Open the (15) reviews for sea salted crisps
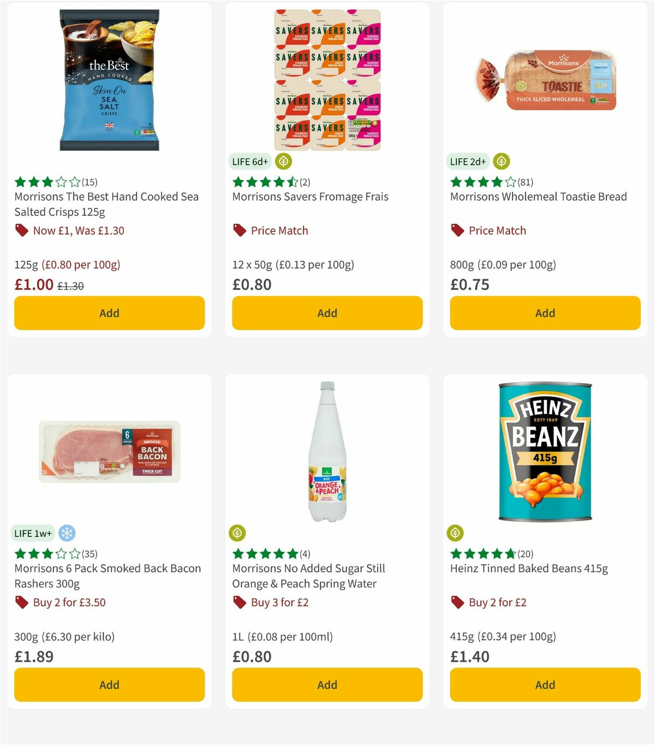655x745 pixels. click(88, 182)
